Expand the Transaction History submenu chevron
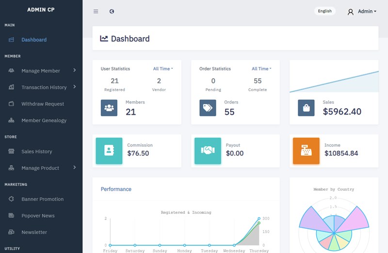The image size is (388, 253). click(x=75, y=87)
